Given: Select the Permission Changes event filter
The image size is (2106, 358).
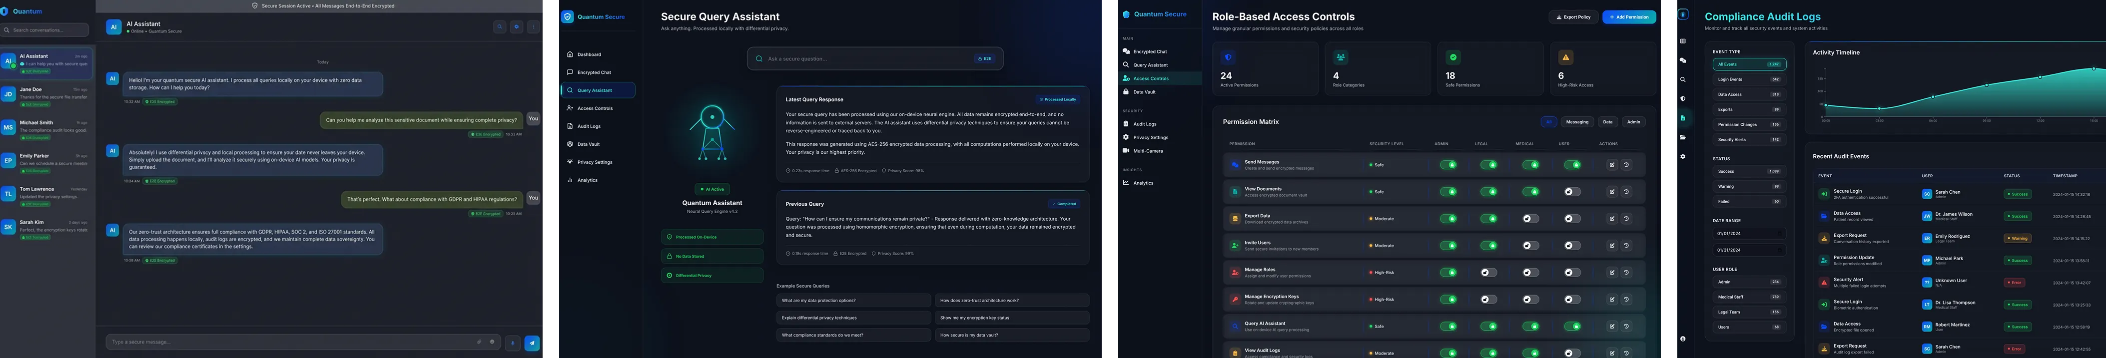Looking at the screenshot, I should point(1749,125).
